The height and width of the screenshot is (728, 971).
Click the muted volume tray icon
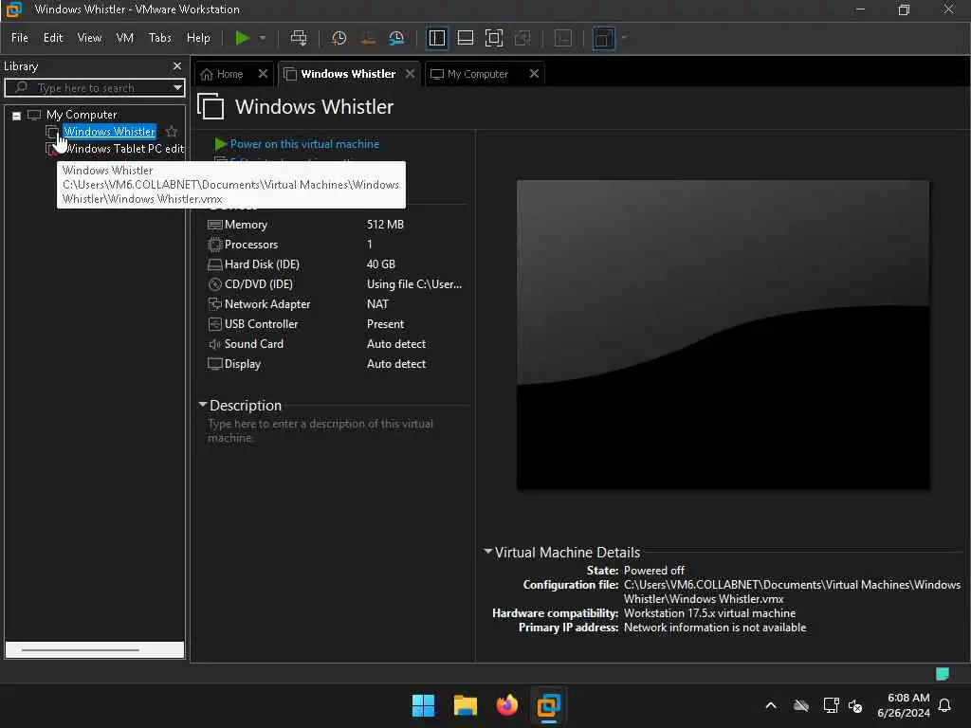[855, 705]
